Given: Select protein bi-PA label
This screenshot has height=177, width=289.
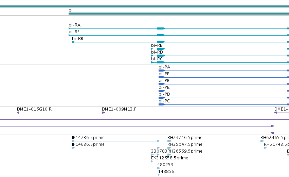Looking at the screenshot, I should click(164, 67).
